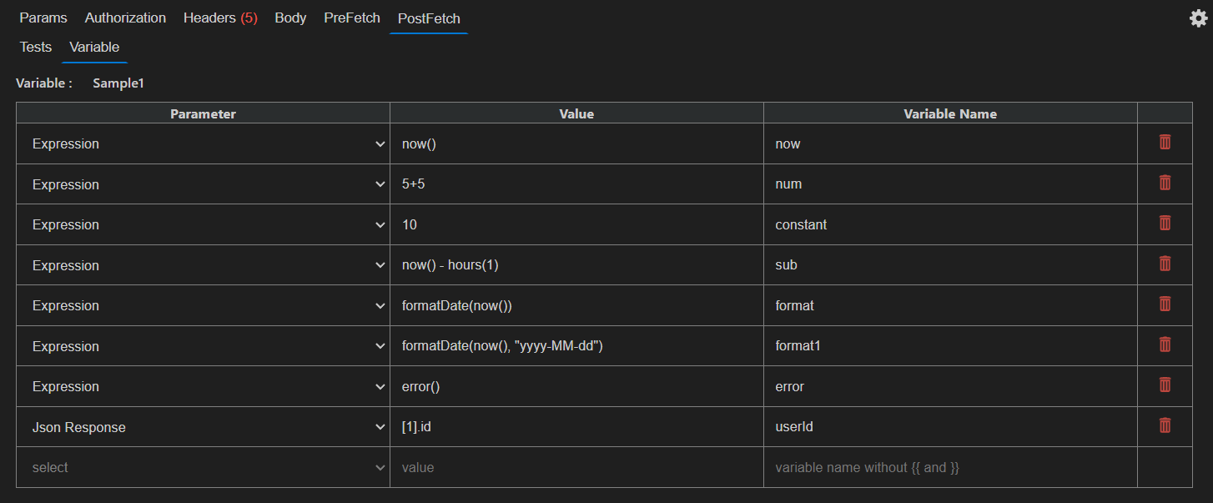Click the variable name placeholder field
This screenshot has height=503, width=1213.
[950, 467]
